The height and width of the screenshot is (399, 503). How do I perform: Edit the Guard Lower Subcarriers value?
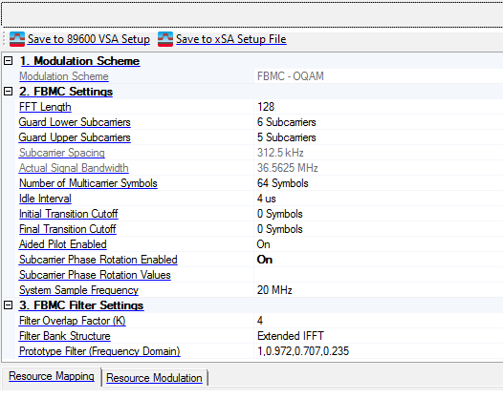(379, 122)
